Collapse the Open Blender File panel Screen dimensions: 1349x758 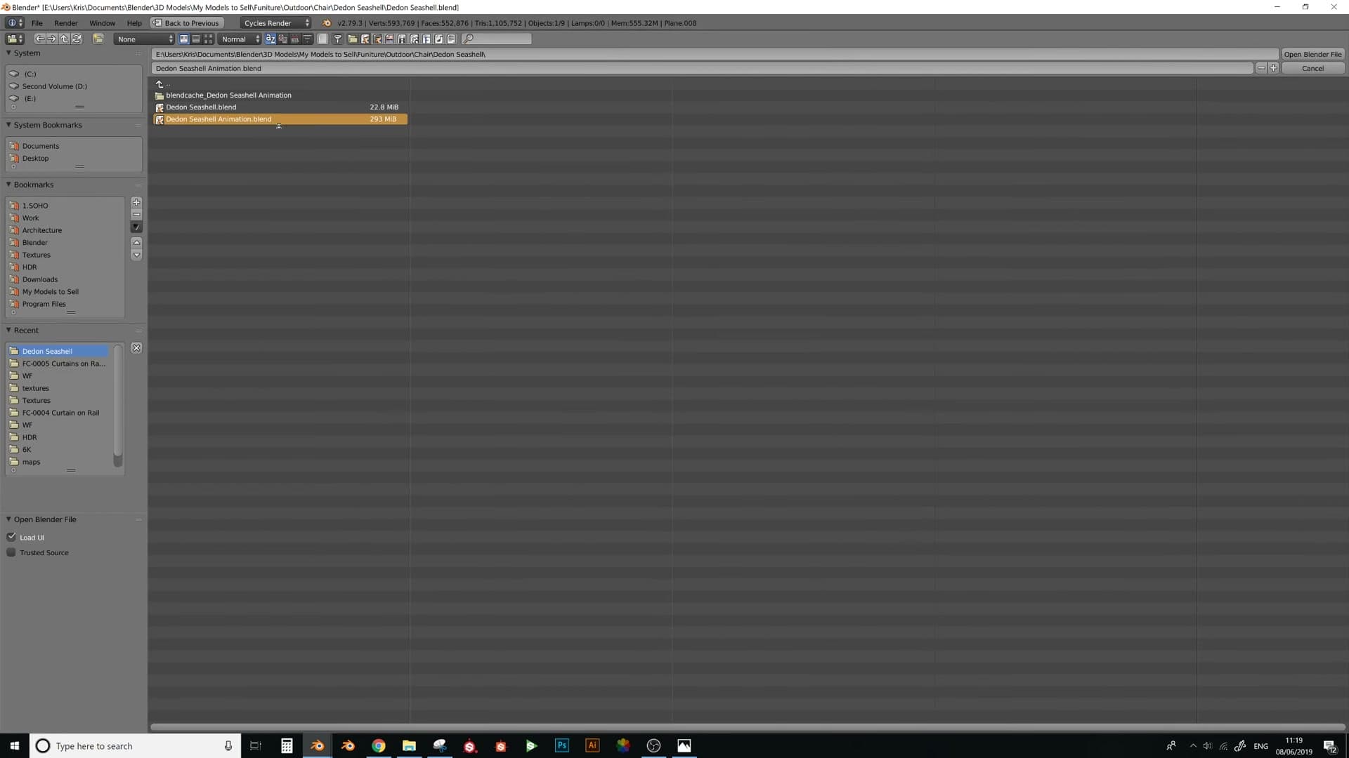[x=8, y=519]
